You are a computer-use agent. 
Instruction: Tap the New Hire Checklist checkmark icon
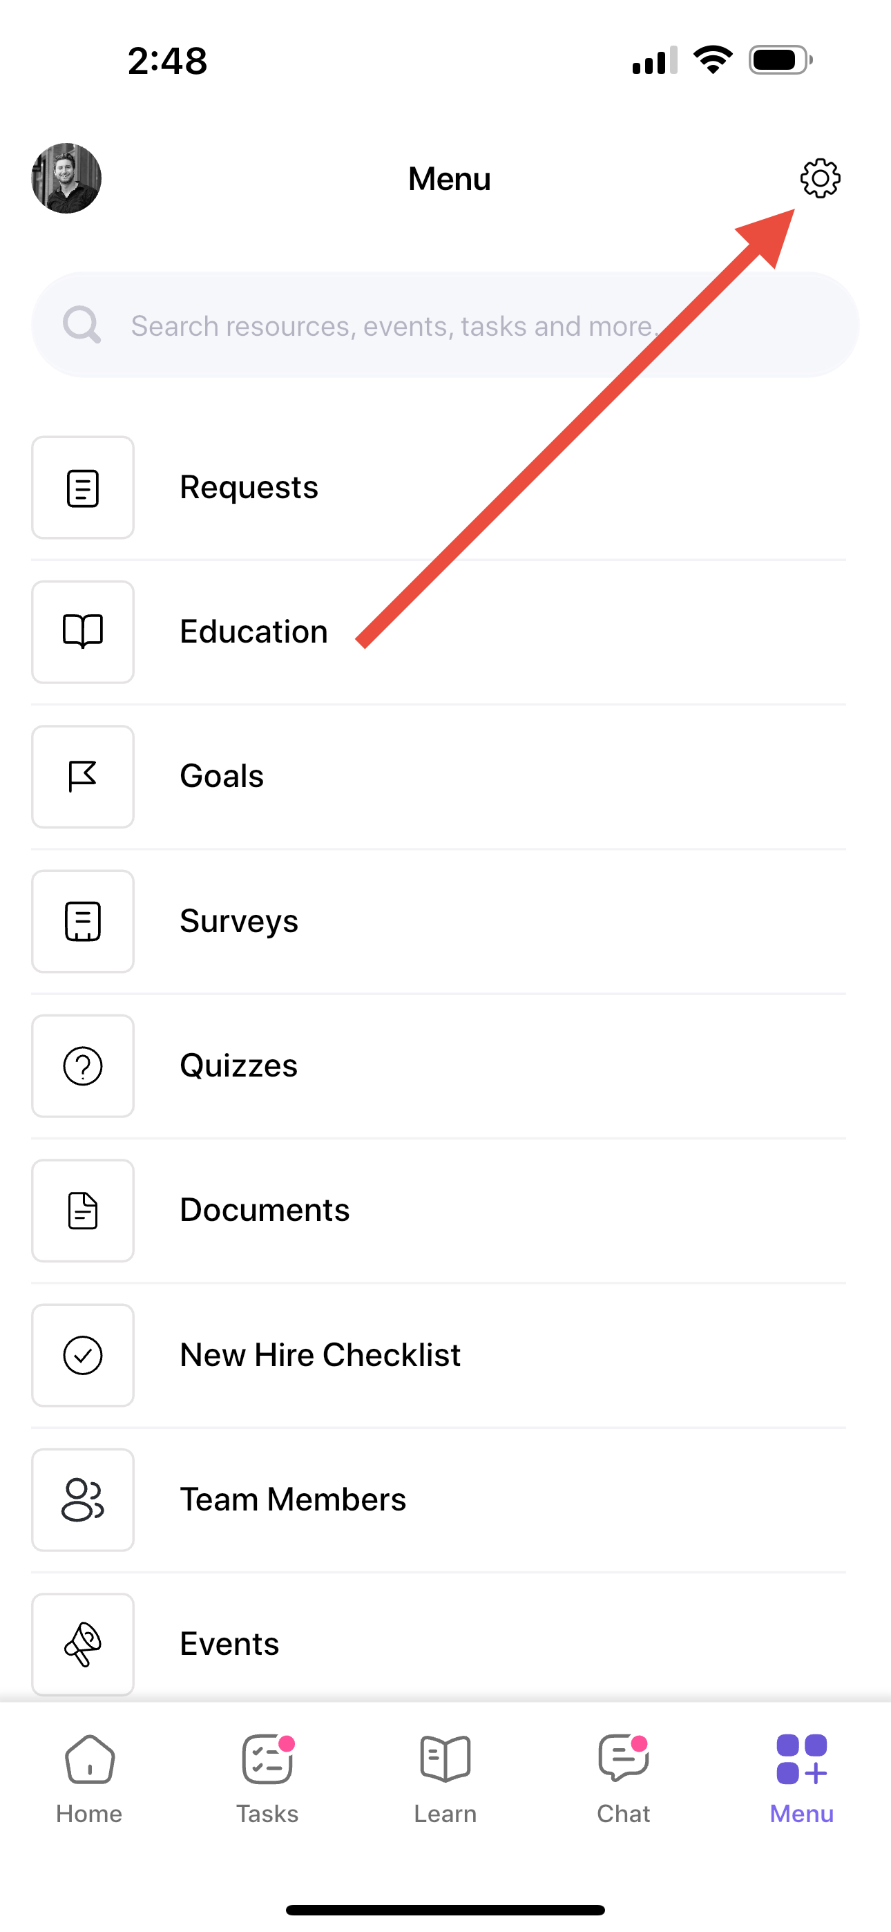82,1355
